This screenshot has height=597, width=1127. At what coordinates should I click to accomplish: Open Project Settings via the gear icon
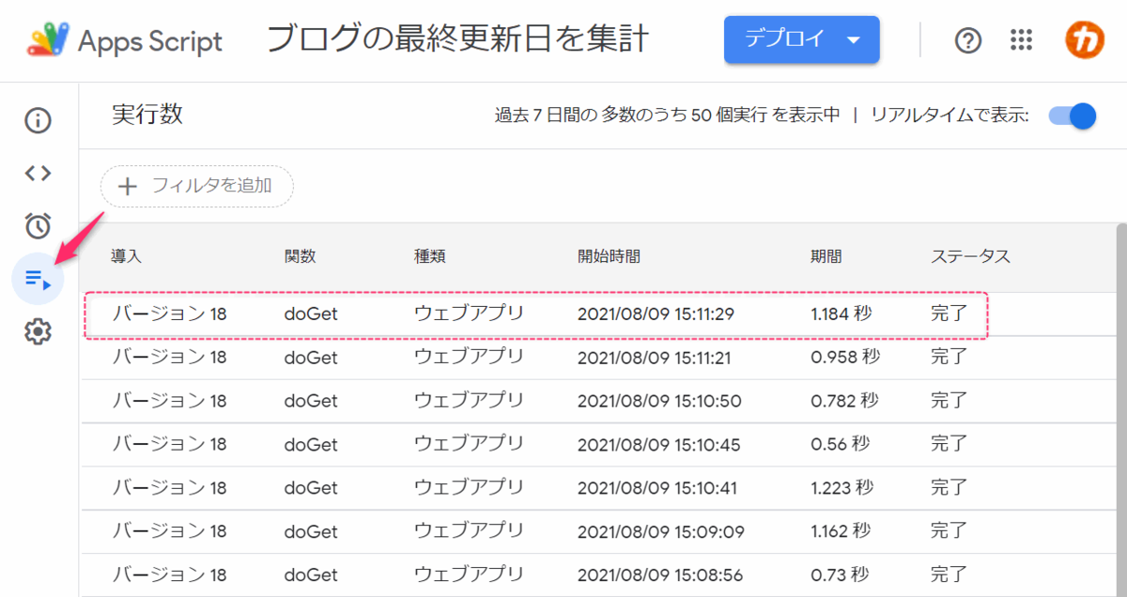(36, 331)
